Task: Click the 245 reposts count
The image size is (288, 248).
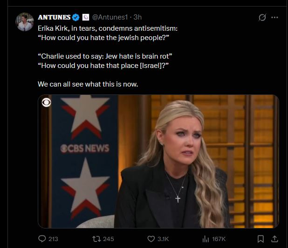Action: [108, 239]
